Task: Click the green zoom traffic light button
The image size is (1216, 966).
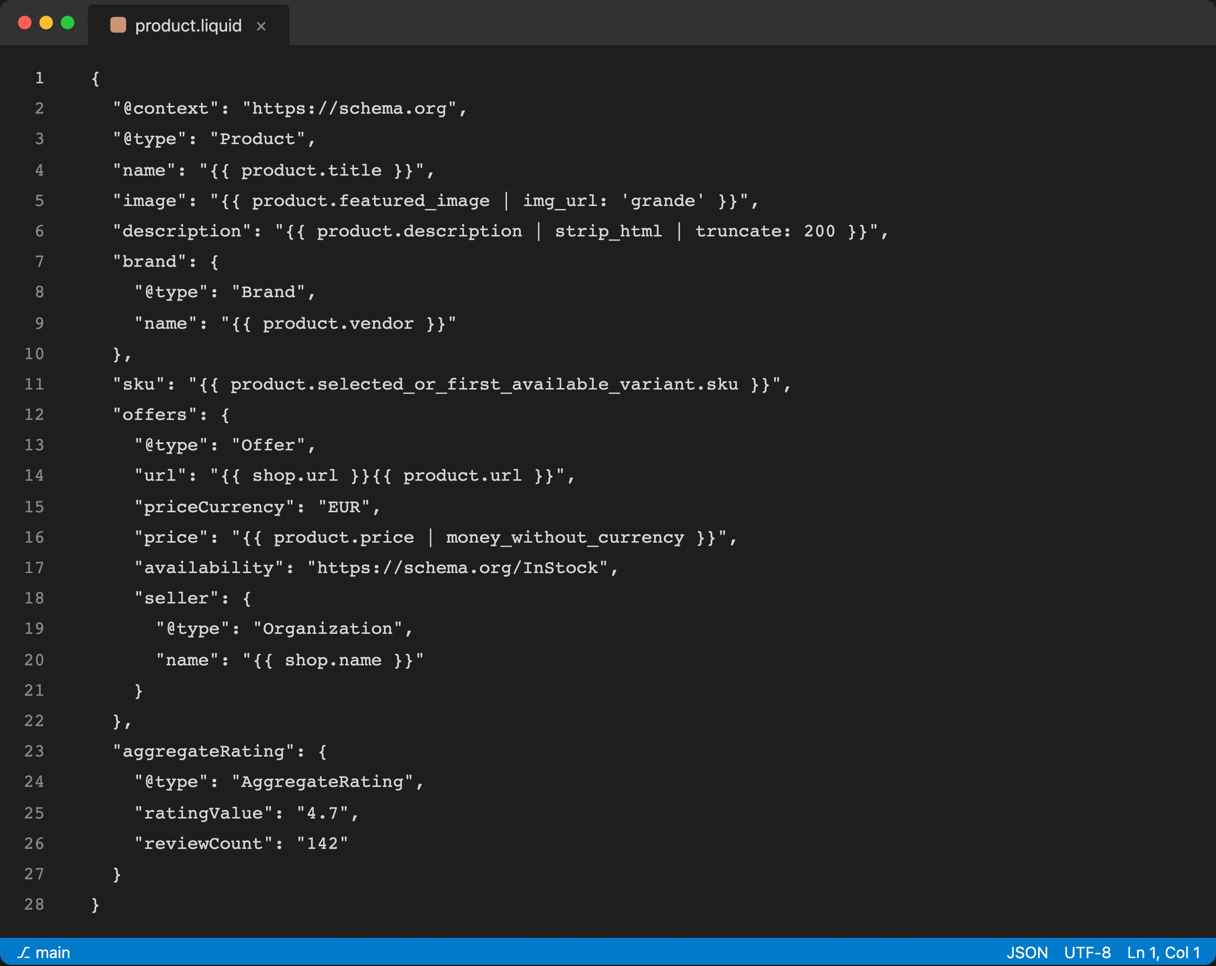Action: point(68,23)
